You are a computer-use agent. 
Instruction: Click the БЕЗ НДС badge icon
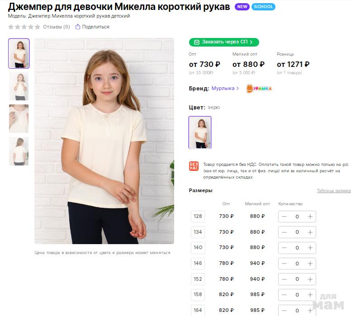194,166
